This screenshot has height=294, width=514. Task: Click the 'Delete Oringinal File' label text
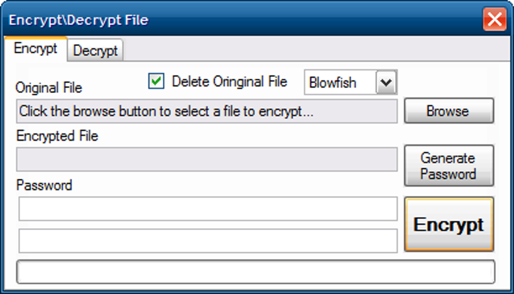[229, 82]
